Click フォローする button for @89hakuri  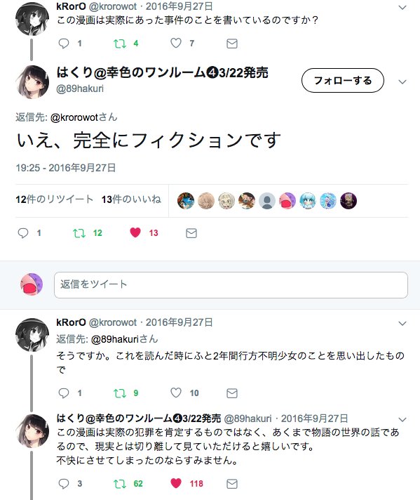pos(343,80)
